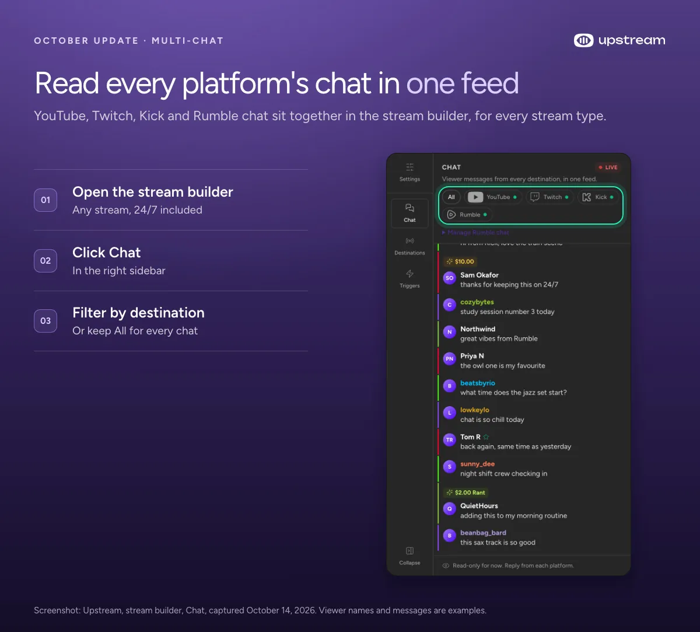700x632 pixels.
Task: Click 'Viewer messages from every destination' subtitle
Action: pos(519,179)
